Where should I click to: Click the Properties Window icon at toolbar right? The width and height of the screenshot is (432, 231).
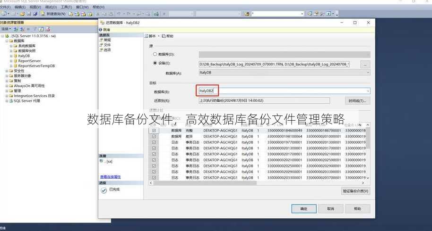click(316, 14)
